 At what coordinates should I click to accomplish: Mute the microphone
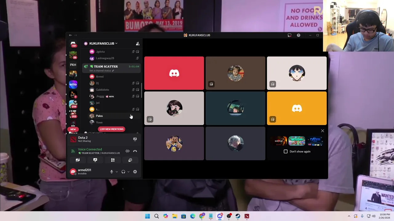(111, 172)
